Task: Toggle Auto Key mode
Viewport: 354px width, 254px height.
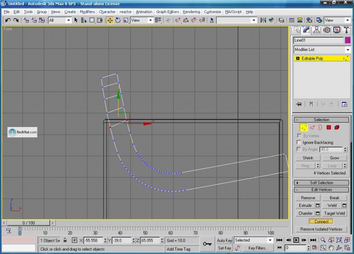Action: (x=224, y=240)
